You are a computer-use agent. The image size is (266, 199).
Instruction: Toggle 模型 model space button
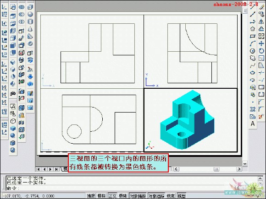(182, 196)
